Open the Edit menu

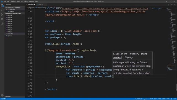[x=8, y=2]
